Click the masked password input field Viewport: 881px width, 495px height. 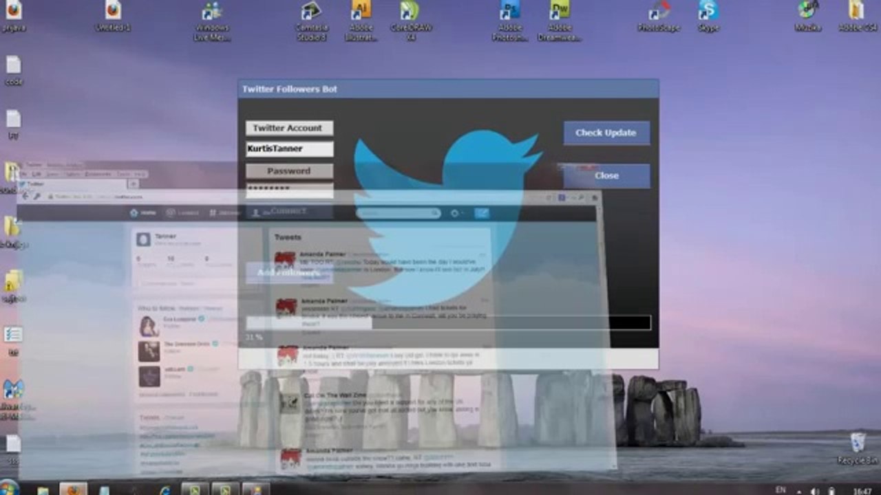(x=289, y=190)
